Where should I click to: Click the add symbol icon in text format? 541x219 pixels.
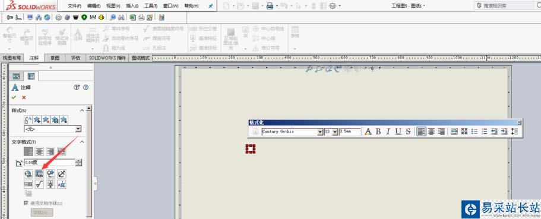tap(50, 174)
